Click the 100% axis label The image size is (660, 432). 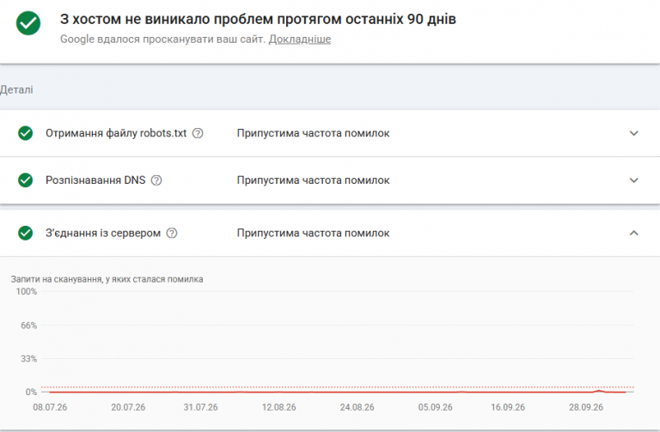click(27, 291)
